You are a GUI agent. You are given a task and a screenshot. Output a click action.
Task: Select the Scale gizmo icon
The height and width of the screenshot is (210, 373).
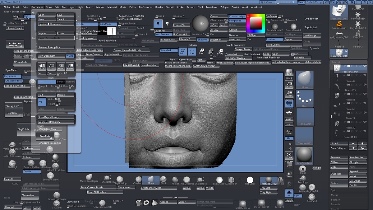[x=201, y=52]
